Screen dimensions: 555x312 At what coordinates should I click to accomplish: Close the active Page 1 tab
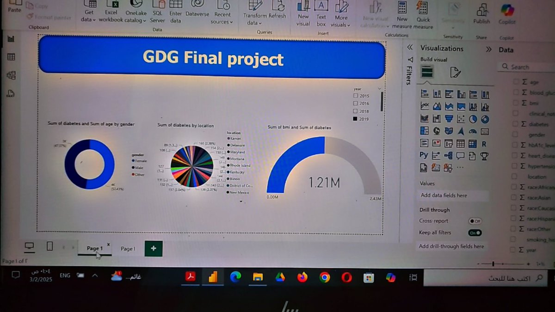tap(109, 244)
